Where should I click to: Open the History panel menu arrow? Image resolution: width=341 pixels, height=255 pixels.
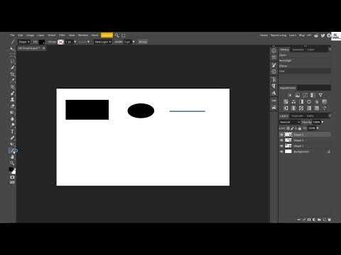click(x=330, y=49)
